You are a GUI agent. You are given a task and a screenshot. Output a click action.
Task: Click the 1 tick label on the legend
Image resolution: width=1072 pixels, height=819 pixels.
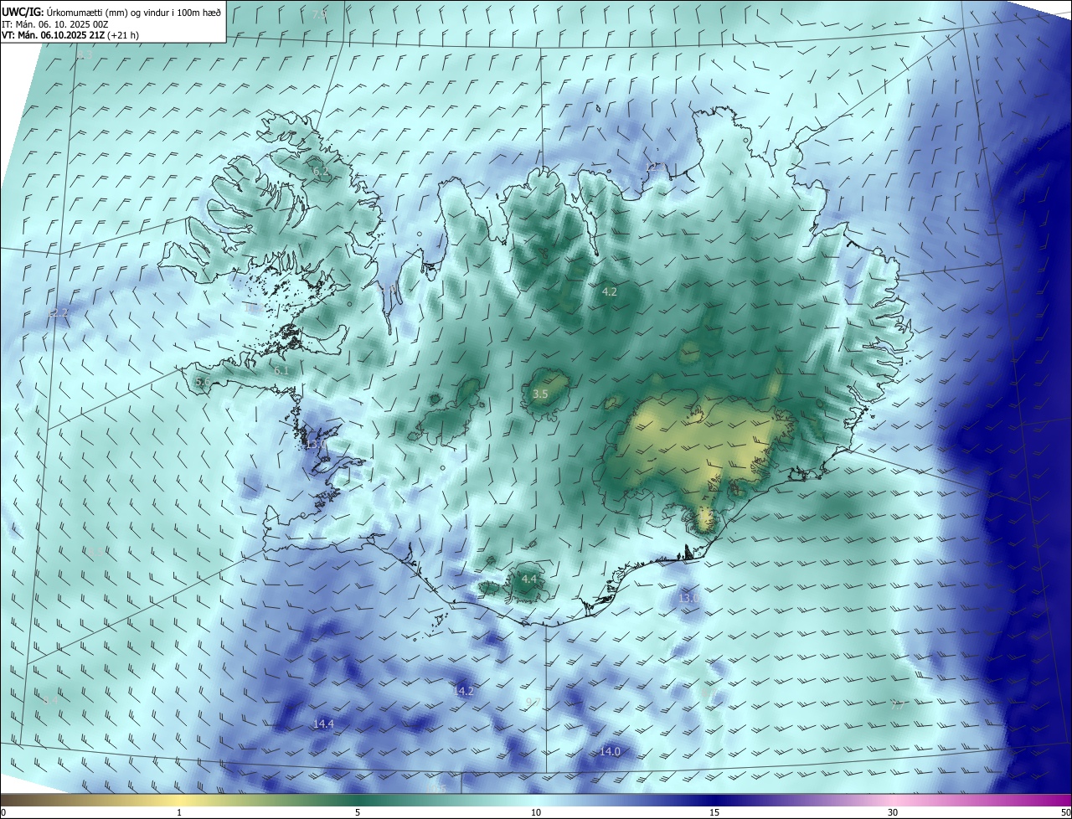coord(179,812)
